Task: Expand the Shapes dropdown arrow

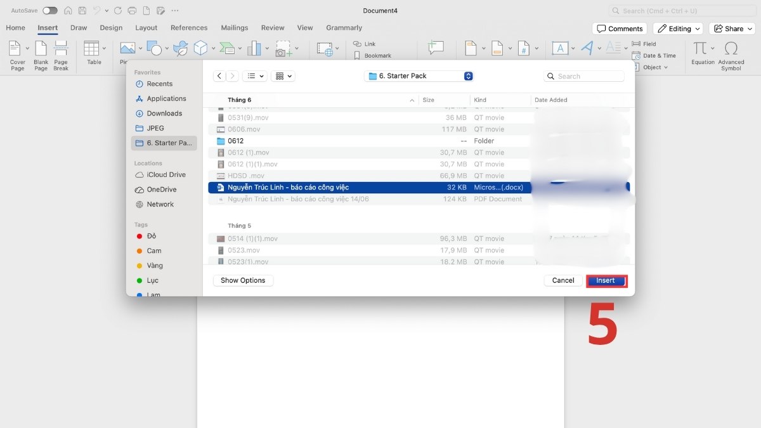Action: click(166, 49)
